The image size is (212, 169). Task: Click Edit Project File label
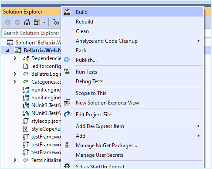click(x=93, y=114)
